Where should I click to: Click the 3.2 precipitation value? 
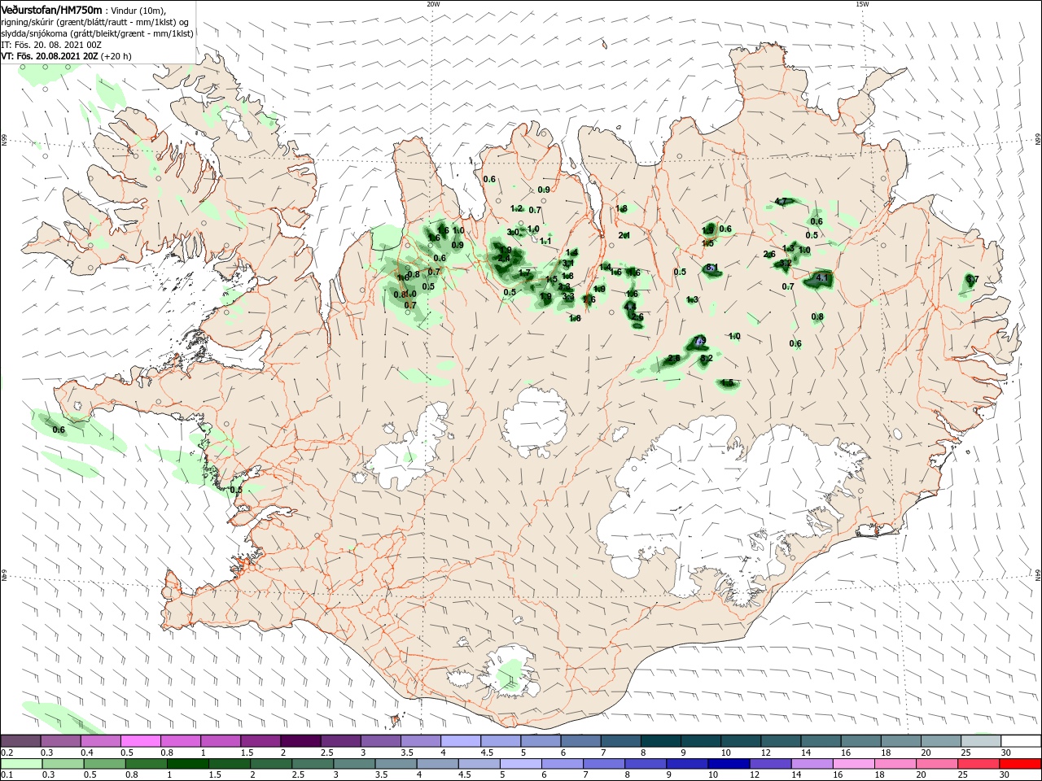point(785,264)
